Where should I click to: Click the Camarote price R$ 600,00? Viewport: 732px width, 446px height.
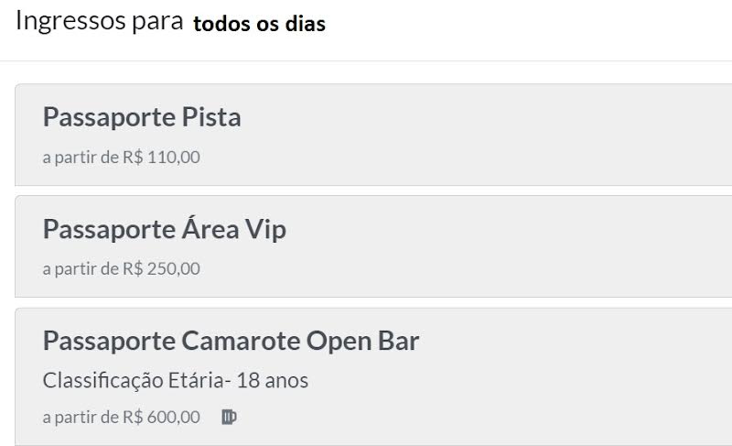pyautogui.click(x=161, y=417)
